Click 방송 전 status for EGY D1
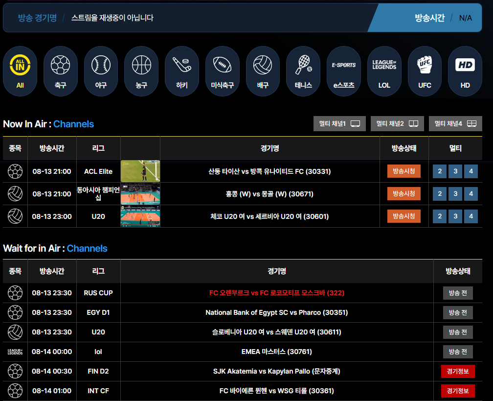Image resolution: width=493 pixels, height=401 pixels. pyautogui.click(x=458, y=312)
